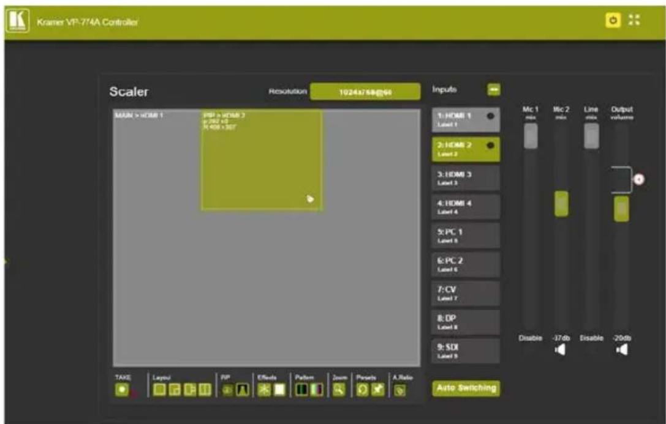Select input 8: DP
Image resolution: width=666 pixels, height=424 pixels.
[466, 322]
